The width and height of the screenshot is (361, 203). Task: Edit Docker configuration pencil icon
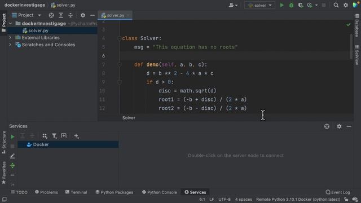point(12,156)
